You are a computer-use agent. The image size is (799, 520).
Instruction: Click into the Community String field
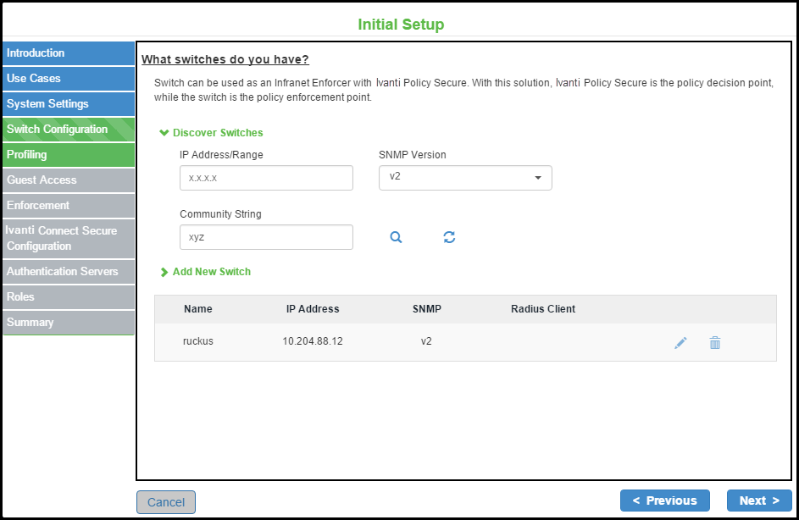click(x=266, y=237)
